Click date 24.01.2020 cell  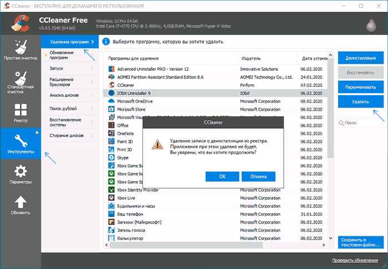312,77
